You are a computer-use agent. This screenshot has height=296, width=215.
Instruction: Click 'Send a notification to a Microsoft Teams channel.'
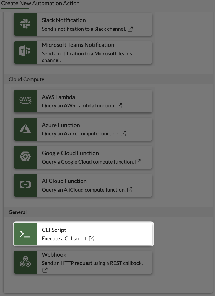(87, 57)
